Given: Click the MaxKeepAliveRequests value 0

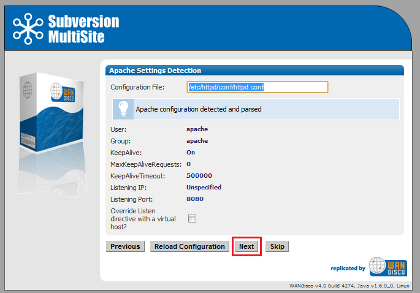Looking at the screenshot, I should (x=188, y=164).
